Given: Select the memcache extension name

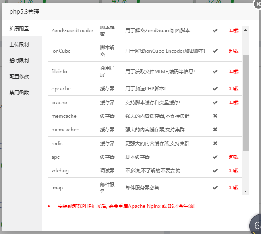Looking at the screenshot, I should pos(64,116).
